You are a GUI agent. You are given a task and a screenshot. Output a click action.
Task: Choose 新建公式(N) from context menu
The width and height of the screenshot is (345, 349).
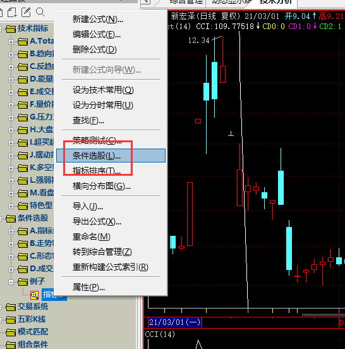111,20
